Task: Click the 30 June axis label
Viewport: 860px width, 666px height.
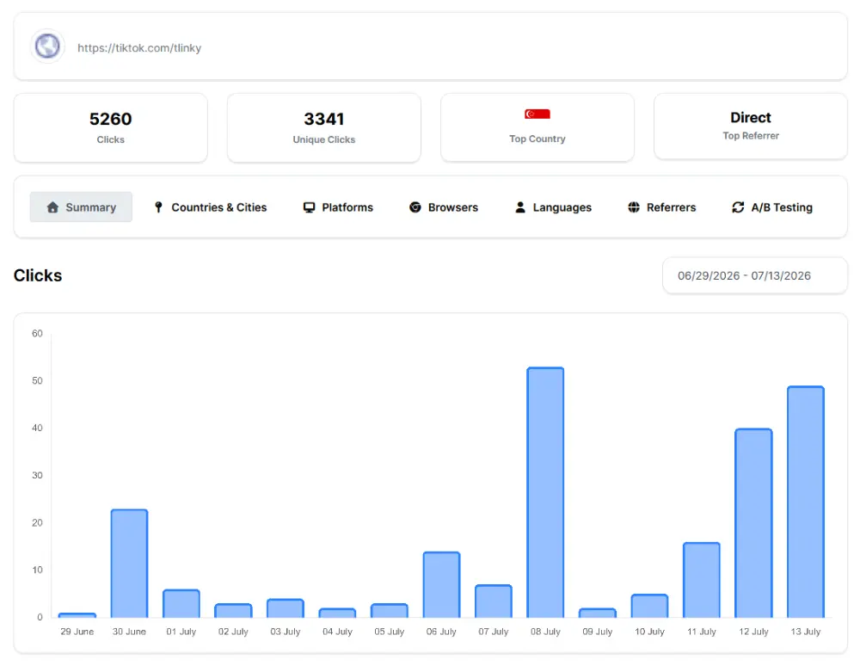Action: point(130,632)
